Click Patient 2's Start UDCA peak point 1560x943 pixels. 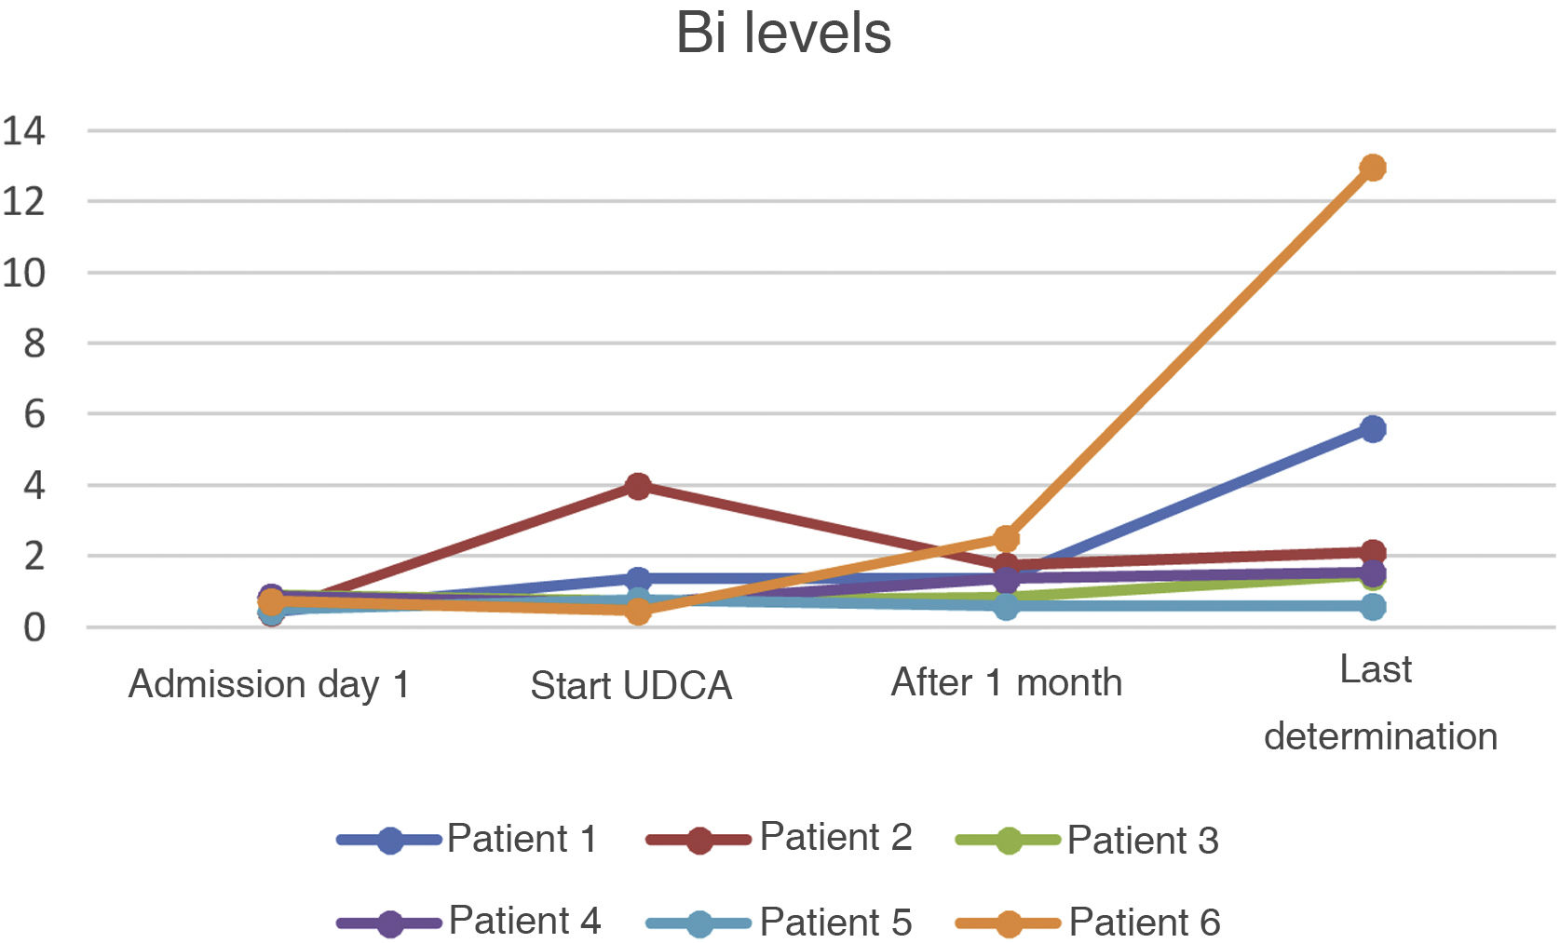pos(638,486)
